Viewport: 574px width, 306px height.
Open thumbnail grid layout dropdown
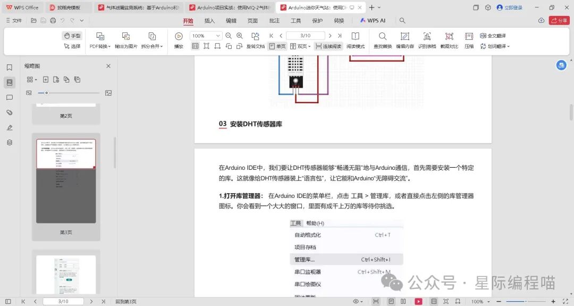click(x=31, y=79)
